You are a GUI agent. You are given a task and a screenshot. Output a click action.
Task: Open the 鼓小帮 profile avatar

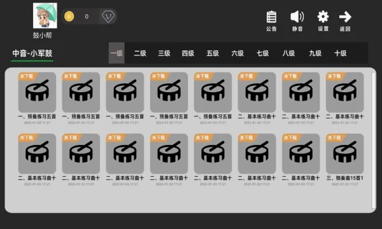coord(45,15)
